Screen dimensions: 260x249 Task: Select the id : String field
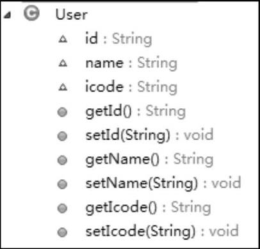tap(118, 39)
